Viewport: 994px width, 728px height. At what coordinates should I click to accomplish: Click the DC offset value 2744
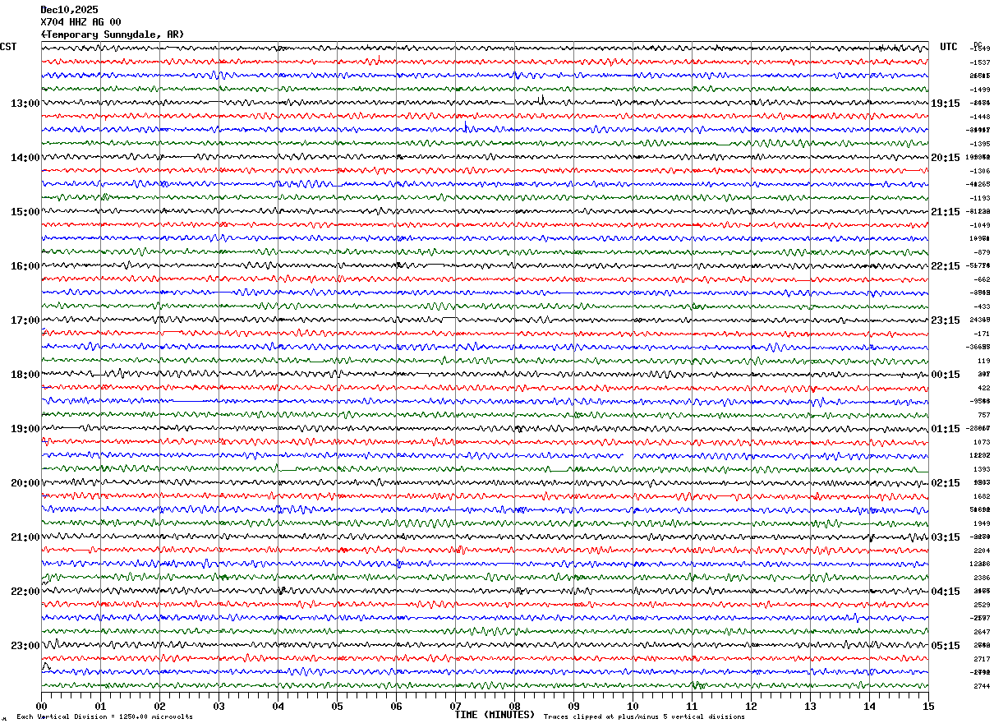pyautogui.click(x=982, y=686)
